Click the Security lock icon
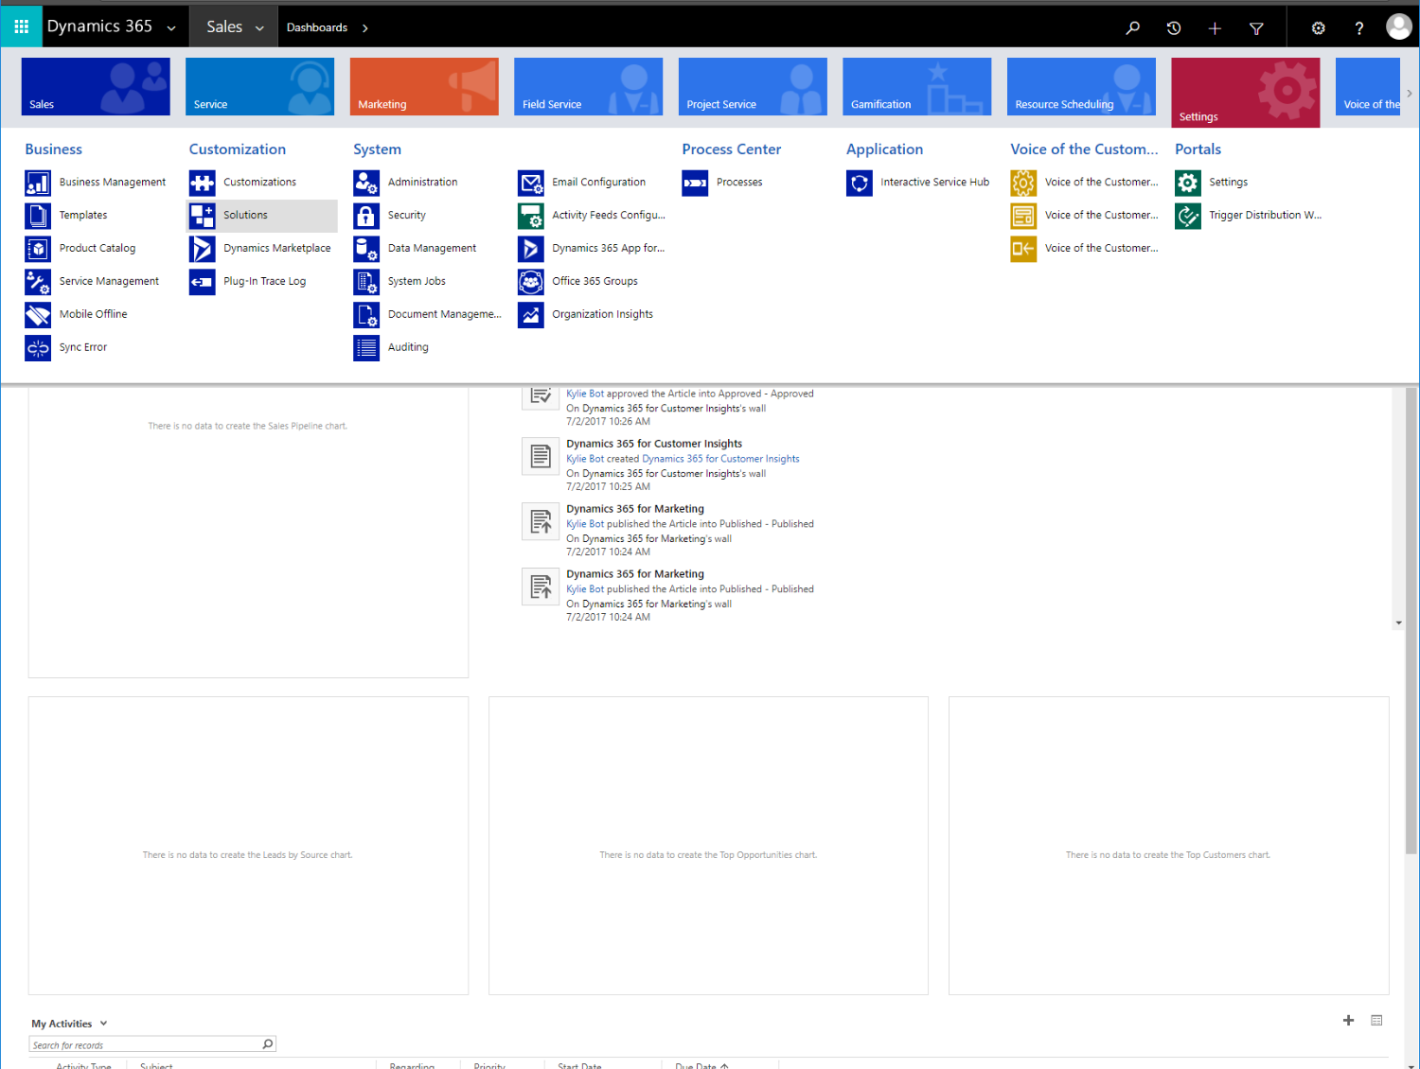 (366, 216)
